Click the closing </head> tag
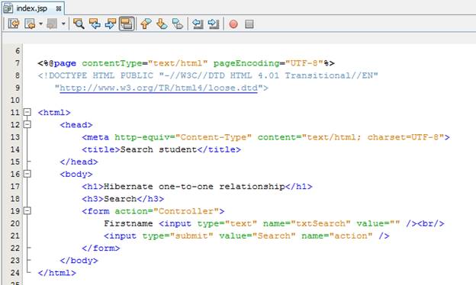 pyautogui.click(x=79, y=162)
